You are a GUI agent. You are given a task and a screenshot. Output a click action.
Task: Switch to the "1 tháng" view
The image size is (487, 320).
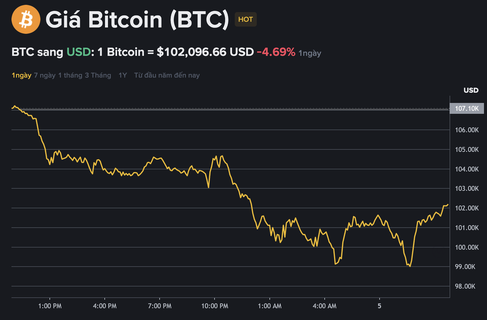69,75
